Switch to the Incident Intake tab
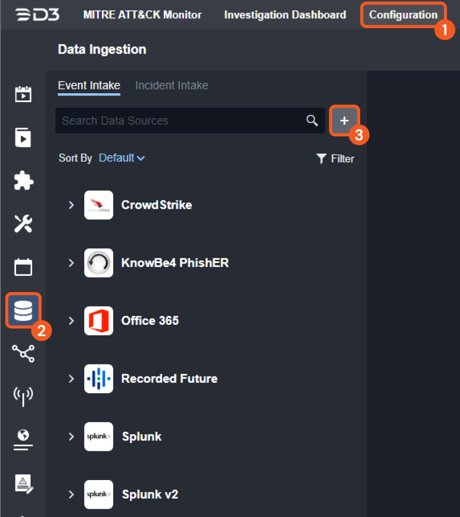 [x=172, y=85]
